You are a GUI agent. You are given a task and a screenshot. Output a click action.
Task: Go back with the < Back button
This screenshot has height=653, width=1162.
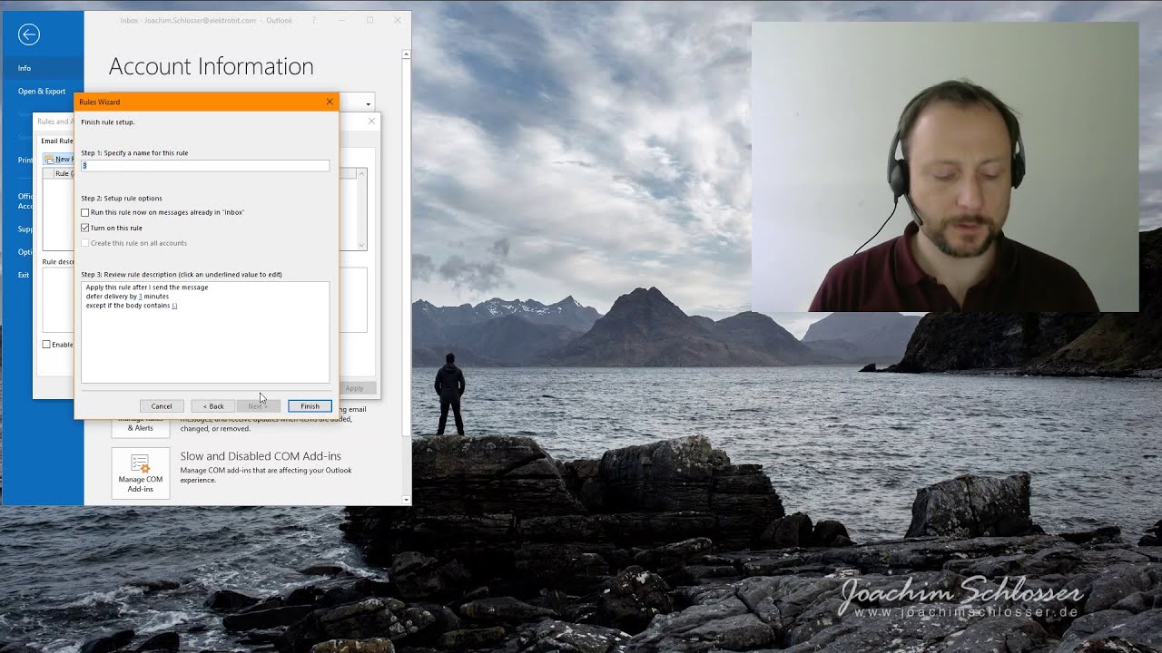point(212,406)
